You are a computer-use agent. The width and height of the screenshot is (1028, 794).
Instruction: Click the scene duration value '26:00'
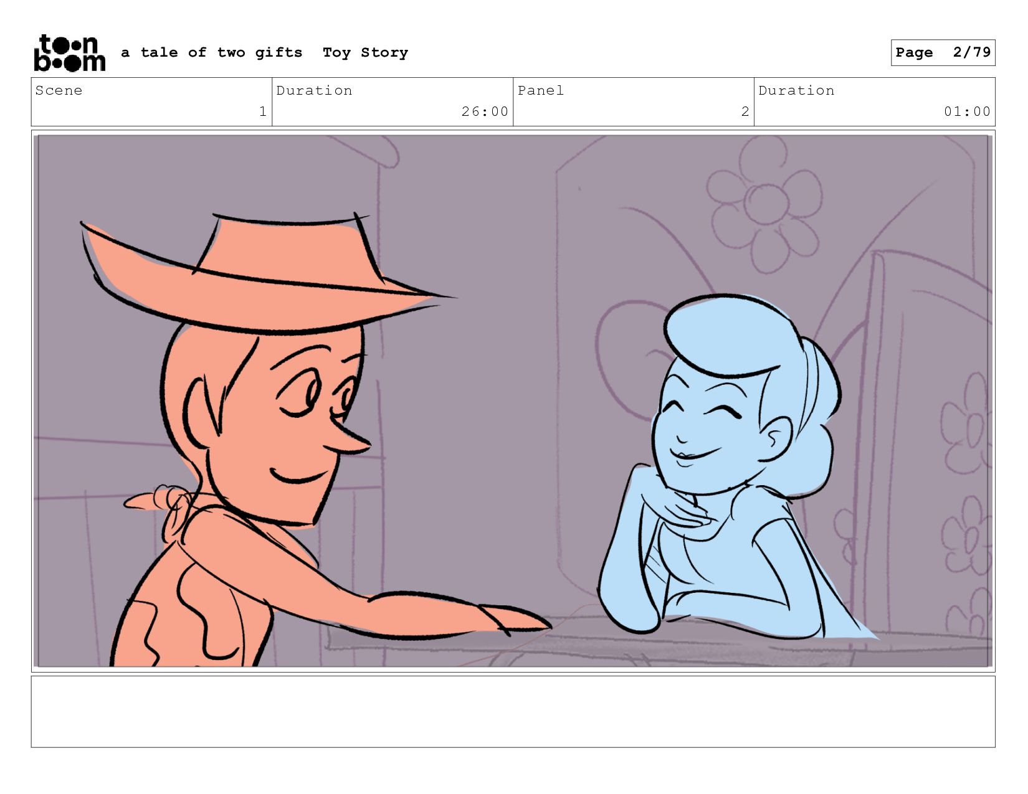pyautogui.click(x=485, y=111)
